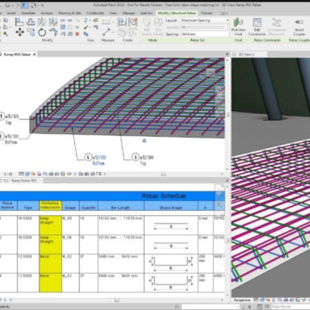
Task: Click the Workshop Instructions yellow column header
Action: tap(50, 206)
